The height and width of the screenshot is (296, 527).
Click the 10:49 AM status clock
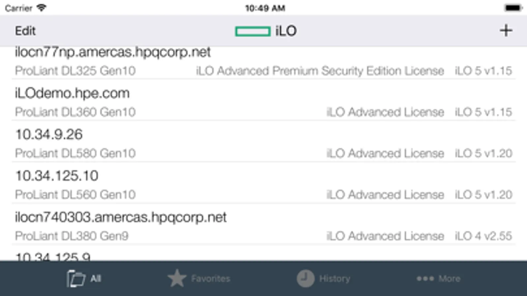pos(265,8)
